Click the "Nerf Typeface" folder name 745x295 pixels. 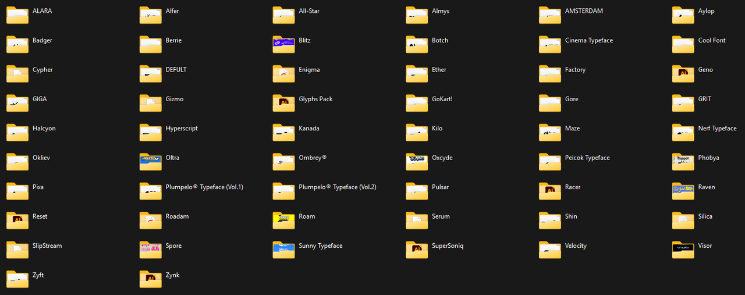717,129
